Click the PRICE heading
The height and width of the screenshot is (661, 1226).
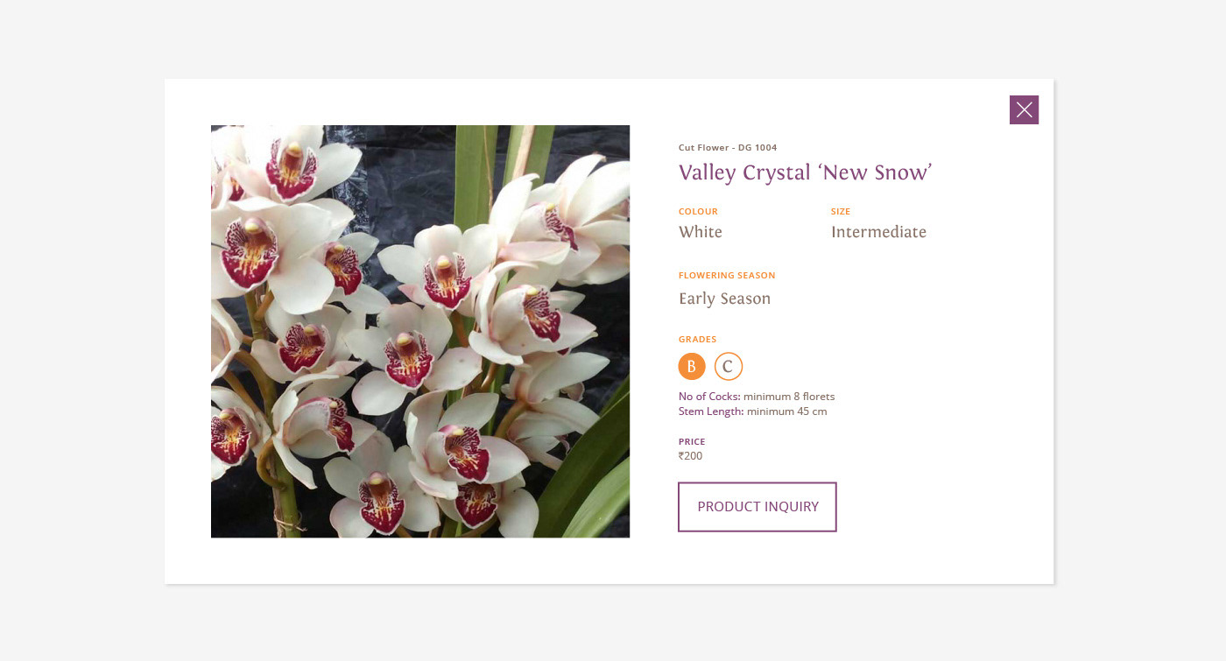pyautogui.click(x=692, y=442)
